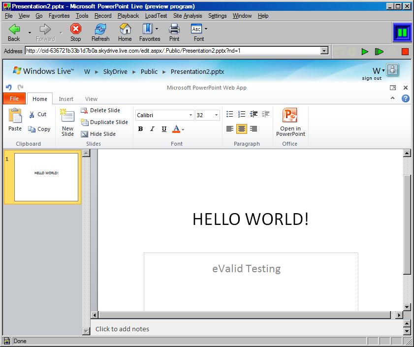Screen dimensions: 414x347
Task: Toggle center alignment button
Action: (x=242, y=129)
